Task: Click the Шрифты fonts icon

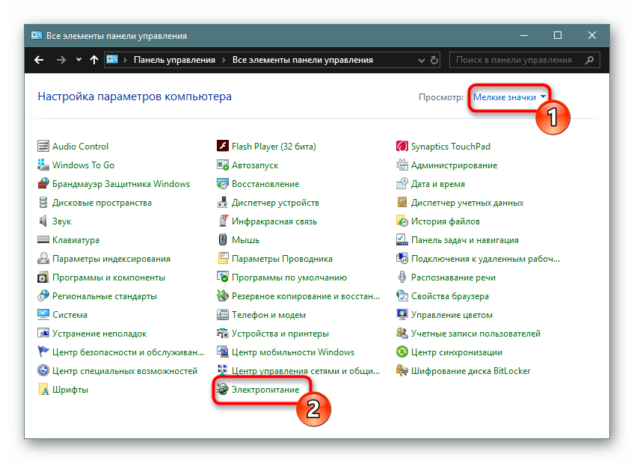Action: point(43,390)
